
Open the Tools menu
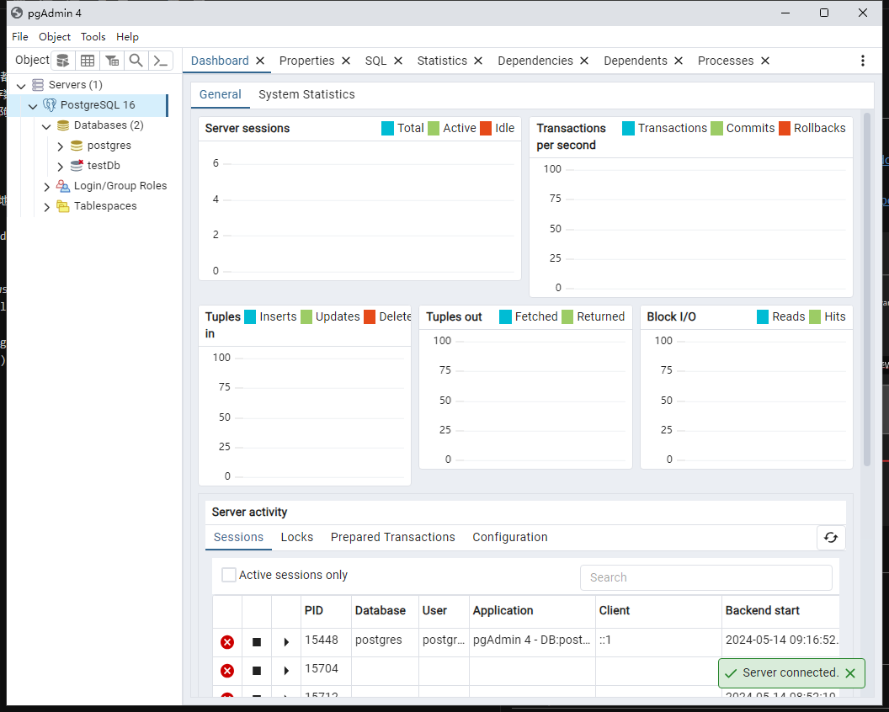pos(93,37)
